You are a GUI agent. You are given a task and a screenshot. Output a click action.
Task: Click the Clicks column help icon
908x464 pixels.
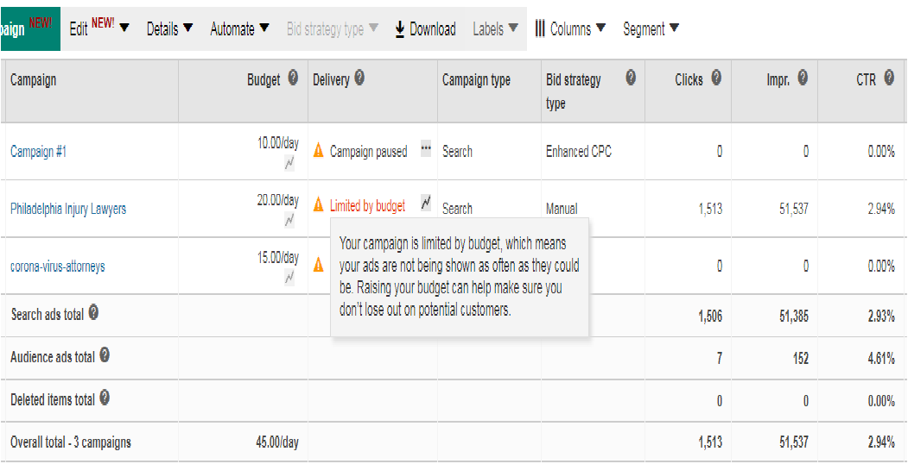[x=716, y=78]
